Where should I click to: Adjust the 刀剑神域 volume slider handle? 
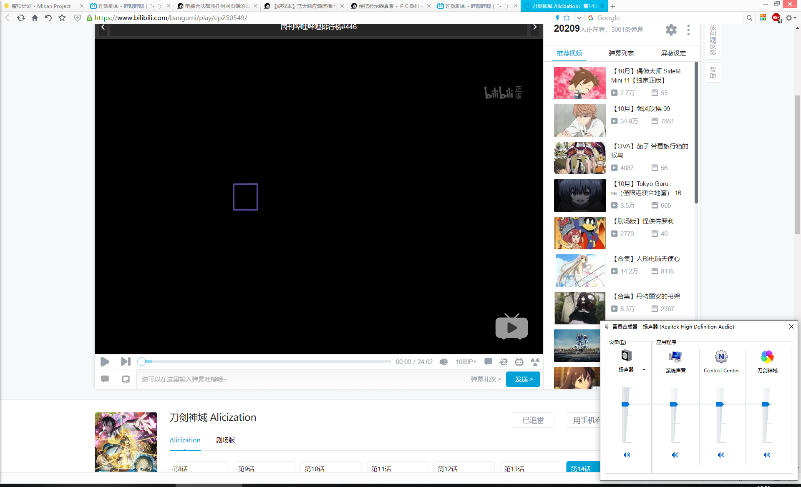coord(766,404)
